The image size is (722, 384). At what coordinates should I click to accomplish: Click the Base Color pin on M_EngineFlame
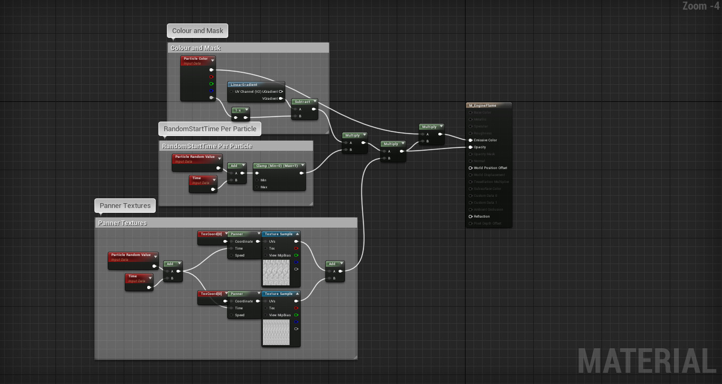(x=470, y=113)
